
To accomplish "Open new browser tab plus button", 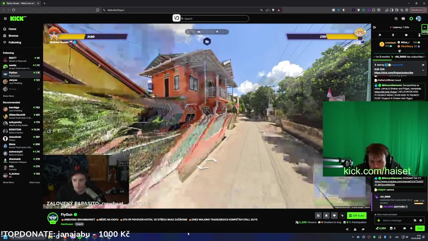I will point(44,3).
